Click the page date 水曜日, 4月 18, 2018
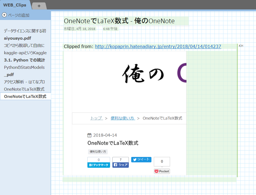This screenshot has height=195, width=256. (79, 29)
